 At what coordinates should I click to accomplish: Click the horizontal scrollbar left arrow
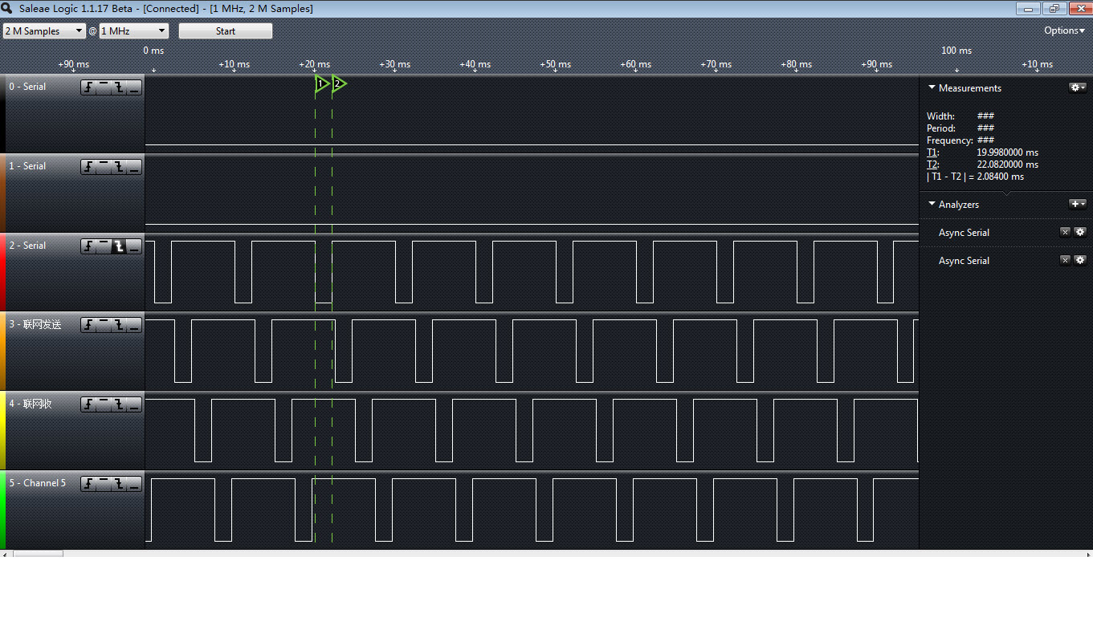[5, 554]
